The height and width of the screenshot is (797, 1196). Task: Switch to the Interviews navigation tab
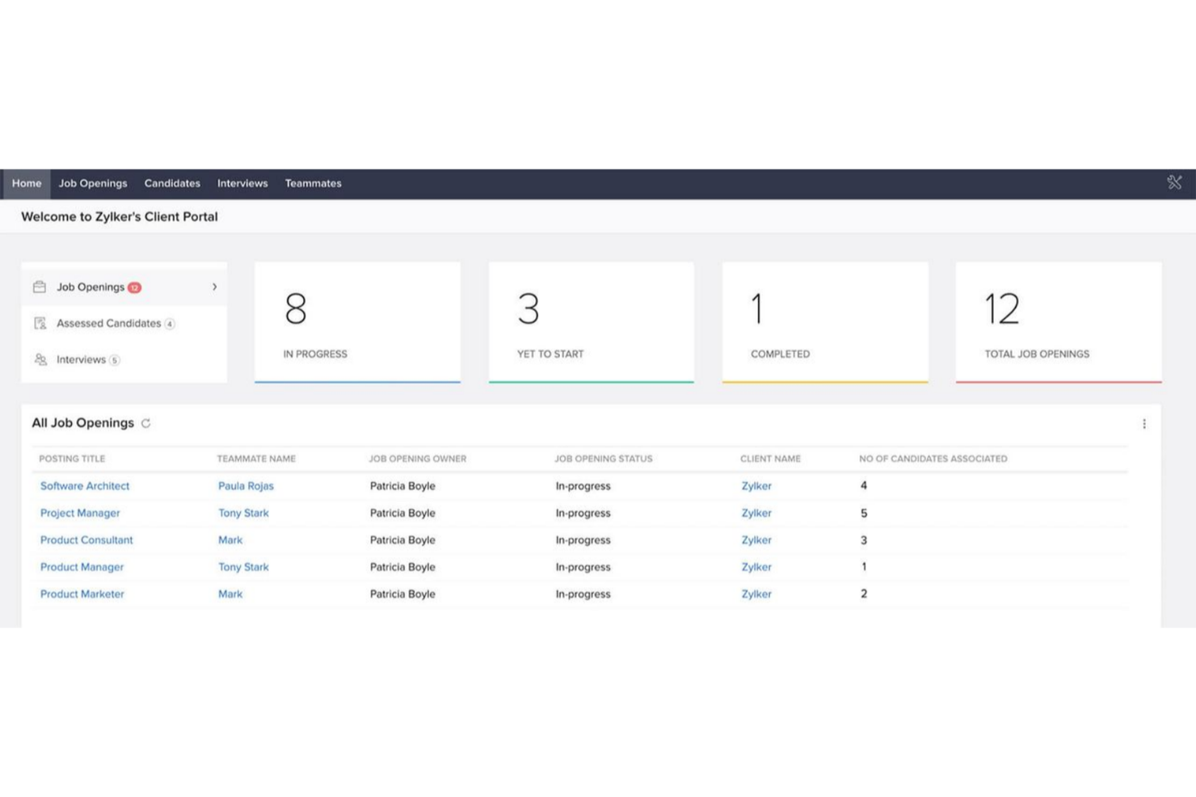[242, 183]
